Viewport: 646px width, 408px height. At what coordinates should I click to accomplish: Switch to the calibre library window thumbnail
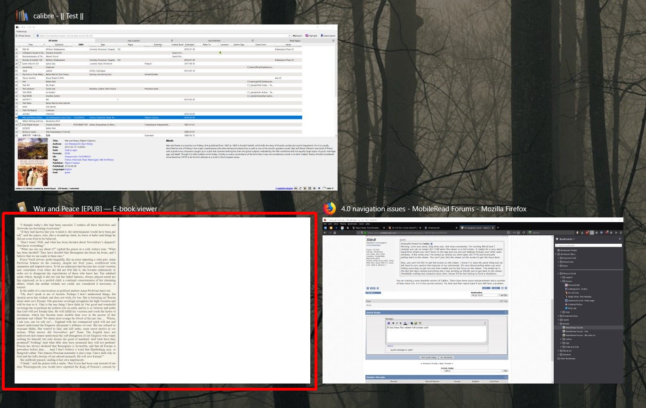[x=176, y=107]
